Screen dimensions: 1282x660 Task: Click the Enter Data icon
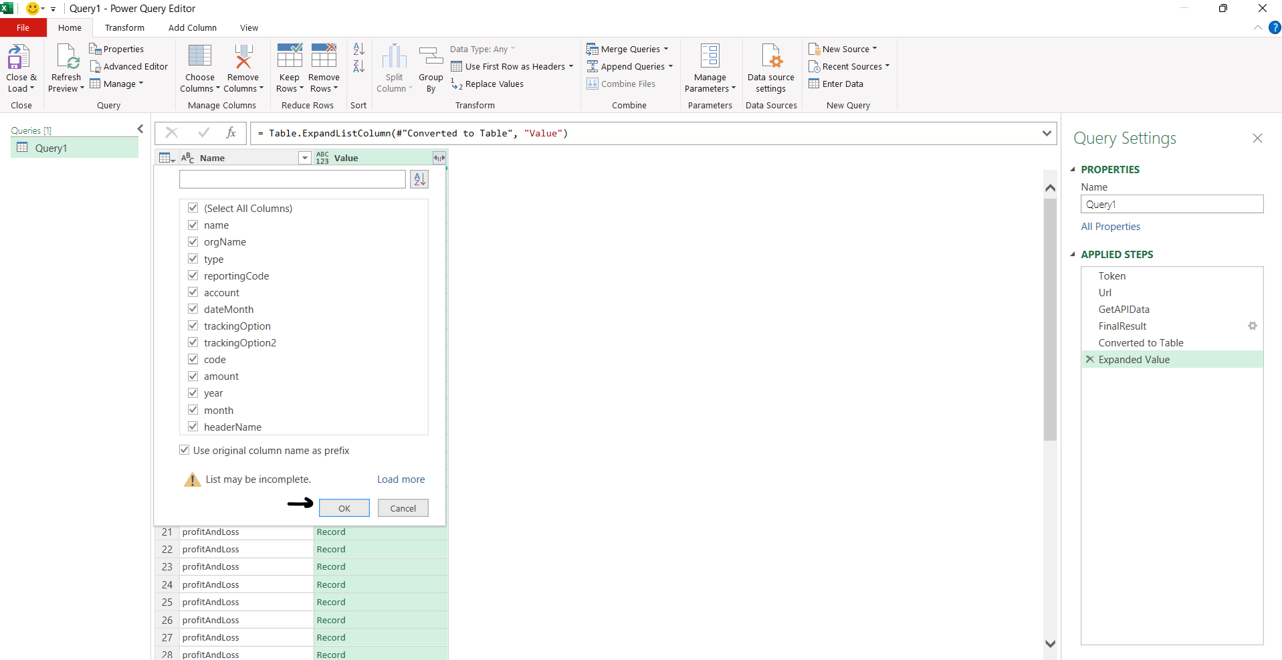click(814, 84)
